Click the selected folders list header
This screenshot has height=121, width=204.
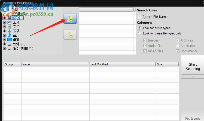[106, 9]
